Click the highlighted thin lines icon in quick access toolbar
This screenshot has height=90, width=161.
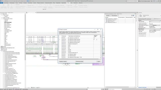pos(28,1)
